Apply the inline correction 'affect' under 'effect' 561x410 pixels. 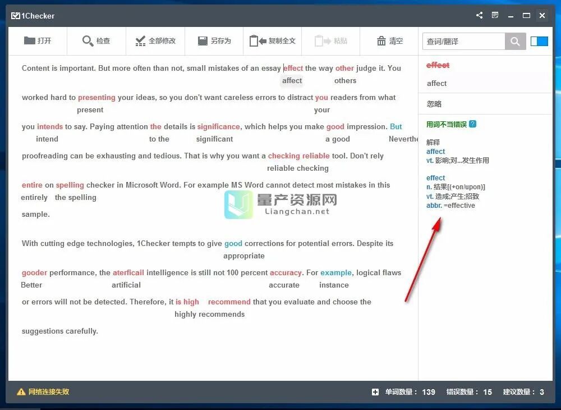pyautogui.click(x=292, y=80)
